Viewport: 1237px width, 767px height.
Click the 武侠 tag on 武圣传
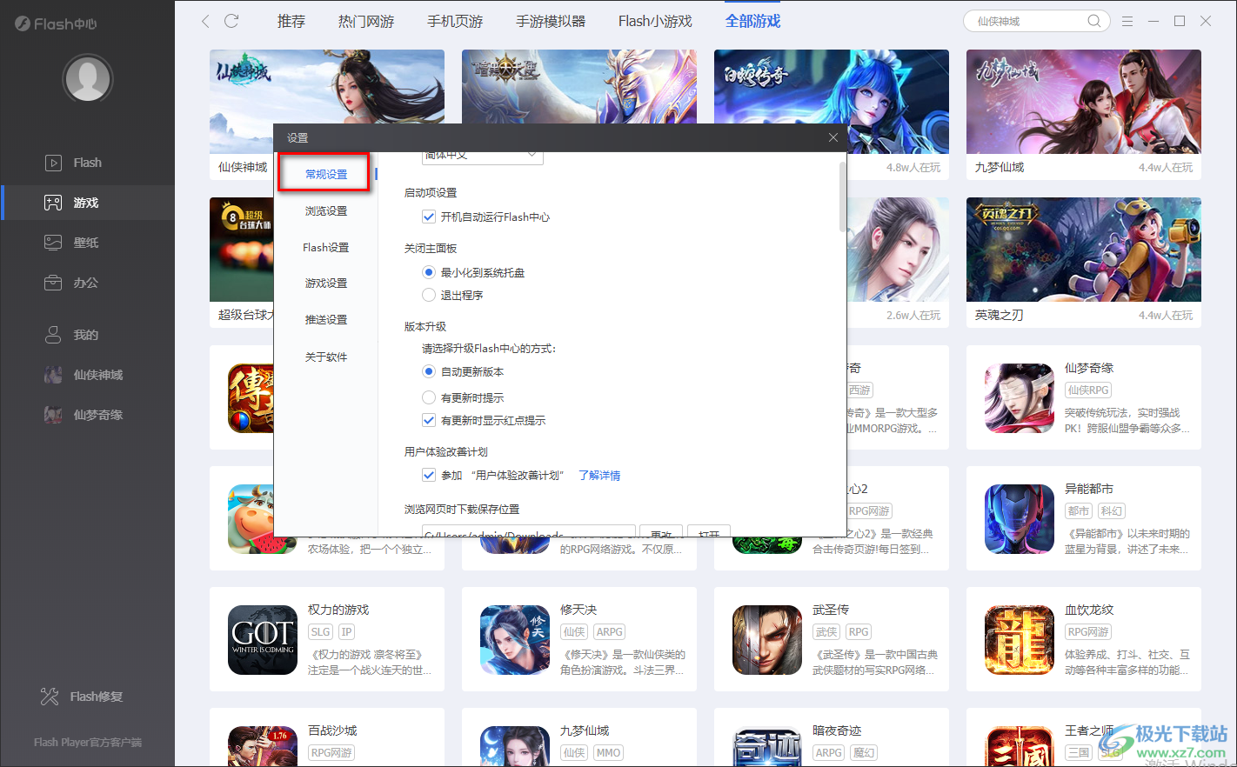coord(827,632)
